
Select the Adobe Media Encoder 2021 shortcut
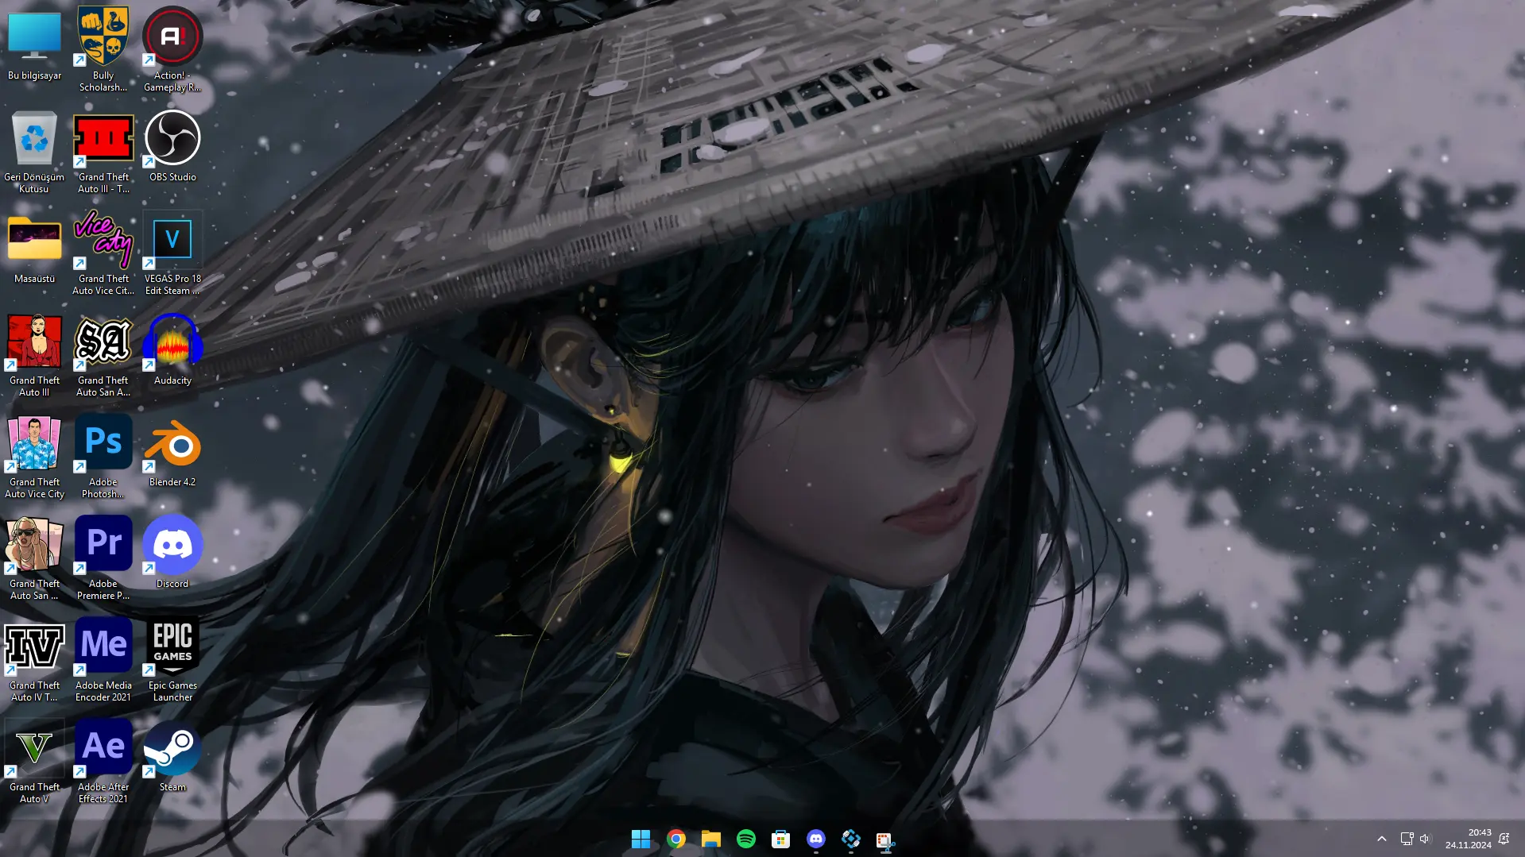(x=103, y=660)
